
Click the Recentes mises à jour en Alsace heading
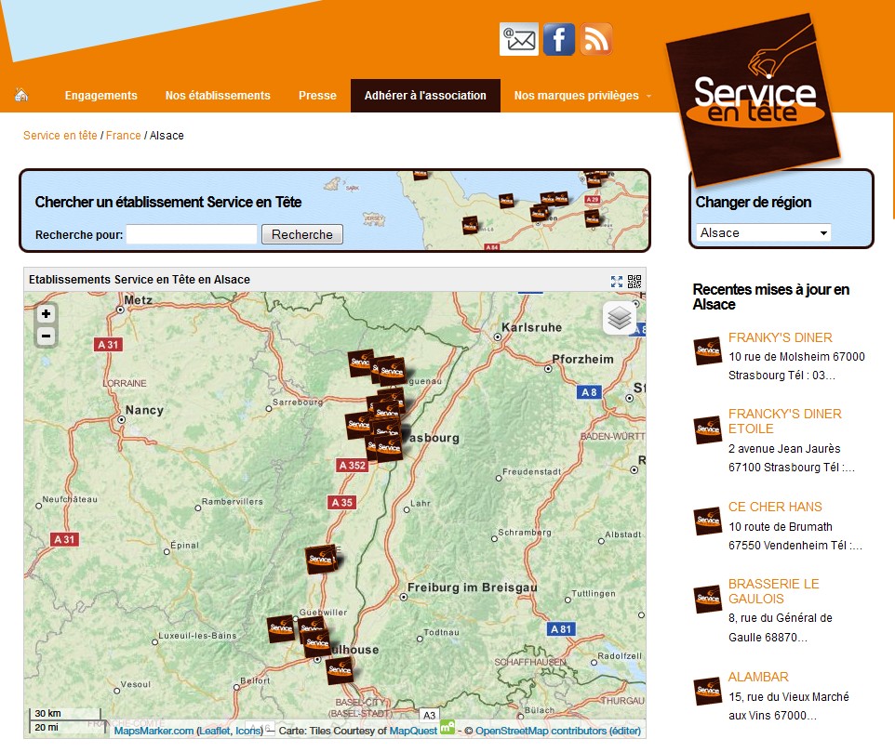pos(771,297)
